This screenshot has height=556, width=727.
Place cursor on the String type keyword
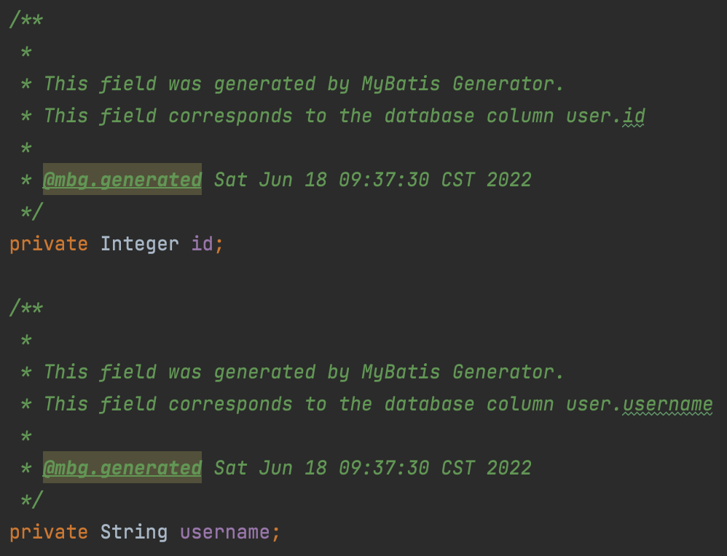click(x=133, y=532)
